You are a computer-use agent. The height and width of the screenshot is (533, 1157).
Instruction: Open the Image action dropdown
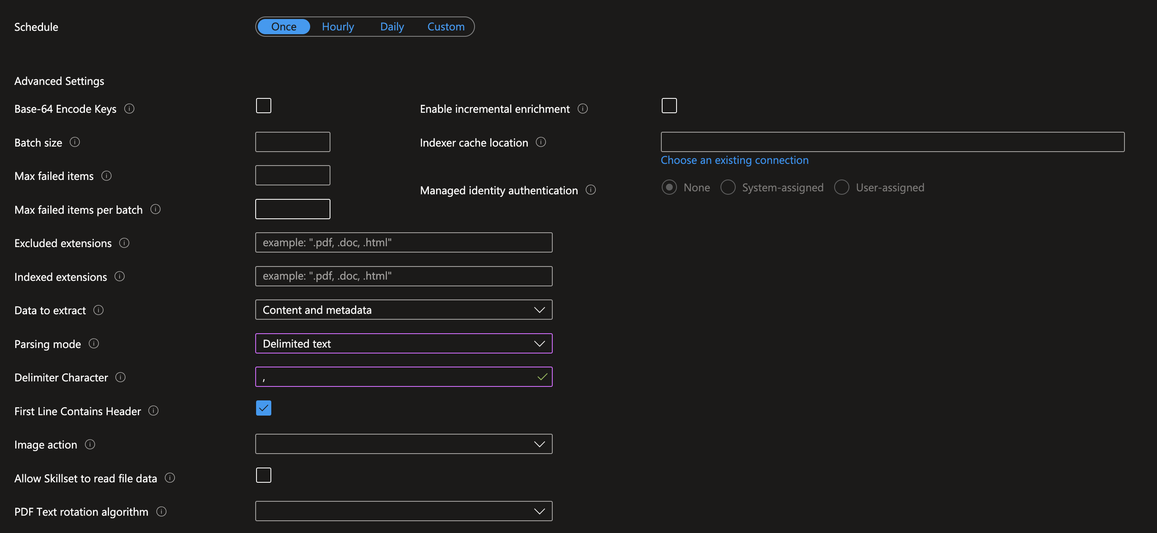403,444
